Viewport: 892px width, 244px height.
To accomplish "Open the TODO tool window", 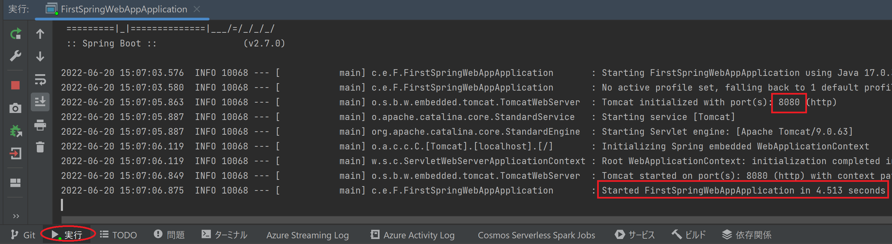I will [118, 235].
